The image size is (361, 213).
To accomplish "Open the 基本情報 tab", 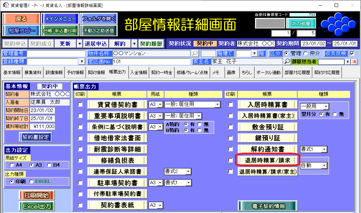I will 12,73.
